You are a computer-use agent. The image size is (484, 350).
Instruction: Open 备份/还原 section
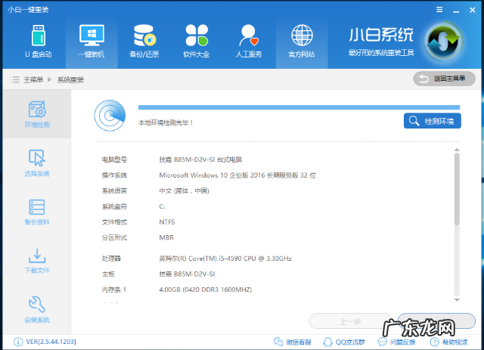coord(144,42)
